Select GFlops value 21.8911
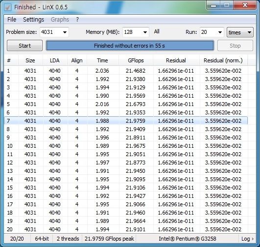This screenshot has width=260, height=247. click(x=136, y=137)
